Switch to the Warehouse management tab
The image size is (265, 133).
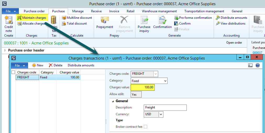click(x=159, y=11)
